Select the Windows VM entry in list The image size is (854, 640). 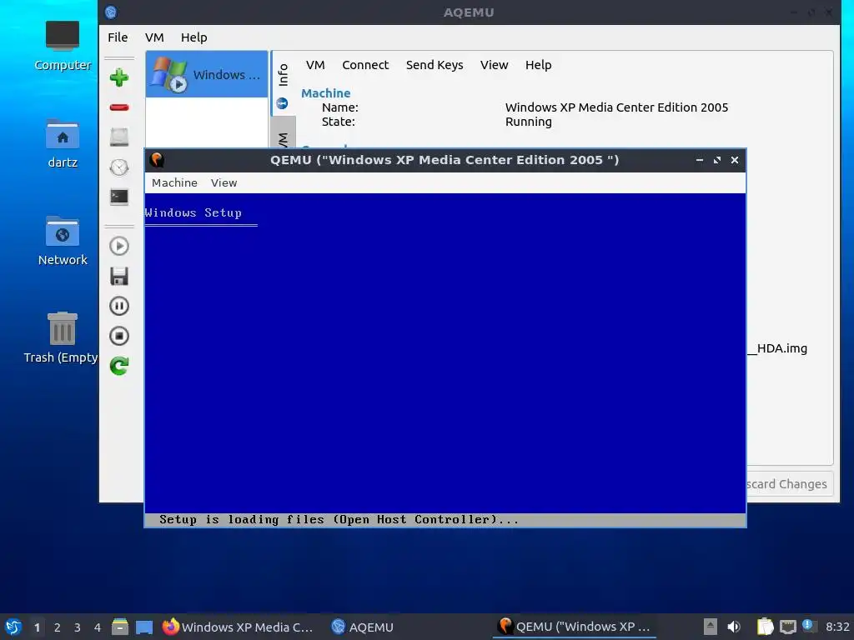click(x=207, y=74)
